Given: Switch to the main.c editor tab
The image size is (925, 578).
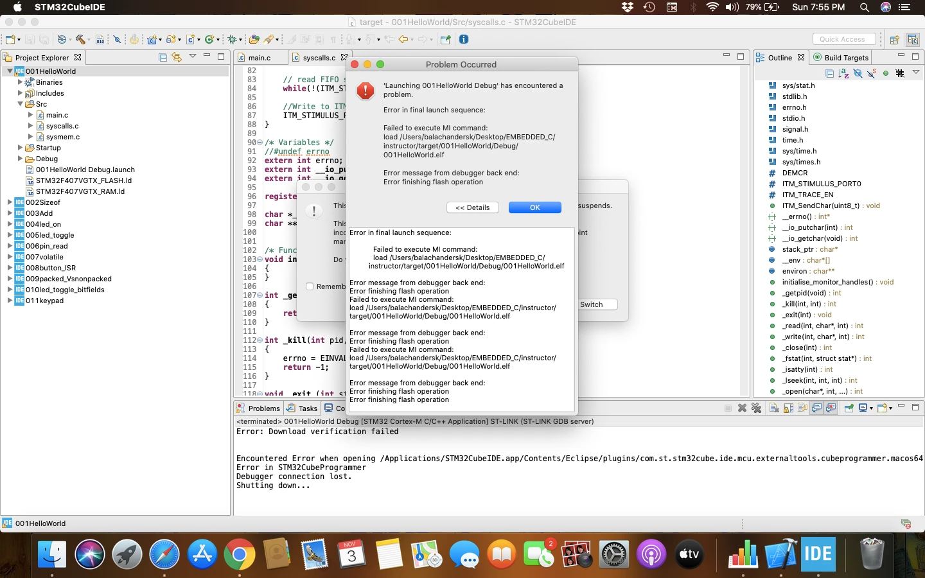Looking at the screenshot, I should click(260, 58).
